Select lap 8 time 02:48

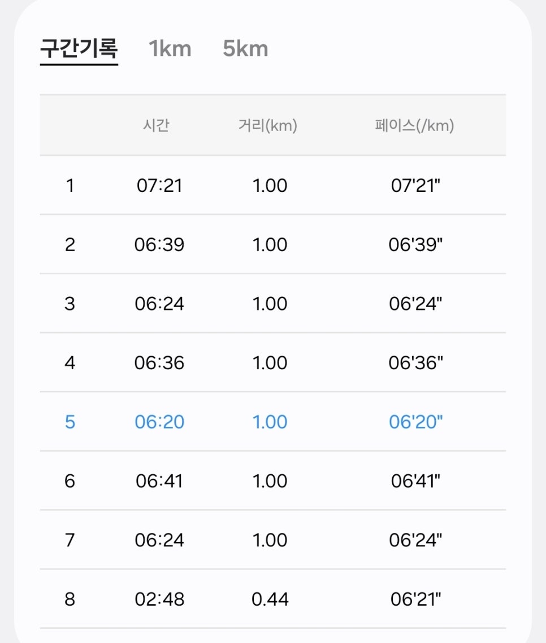click(159, 599)
